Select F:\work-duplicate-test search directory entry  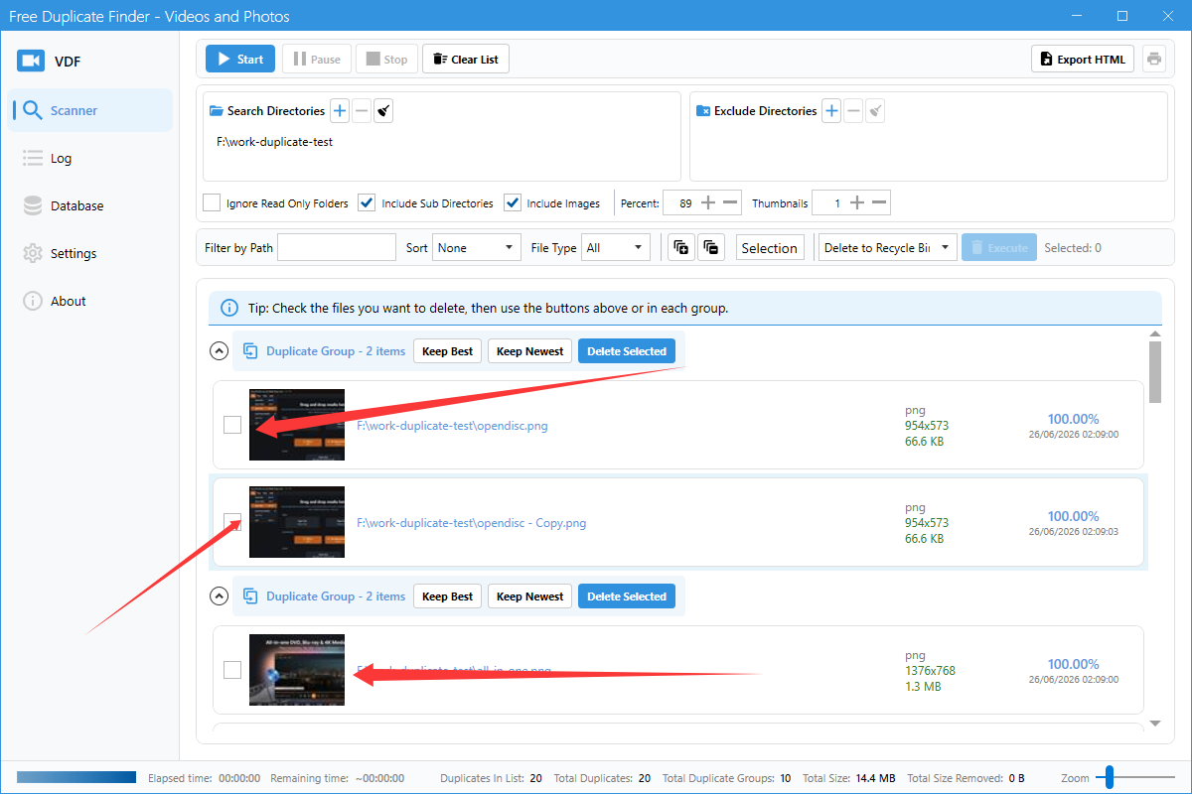(x=274, y=142)
